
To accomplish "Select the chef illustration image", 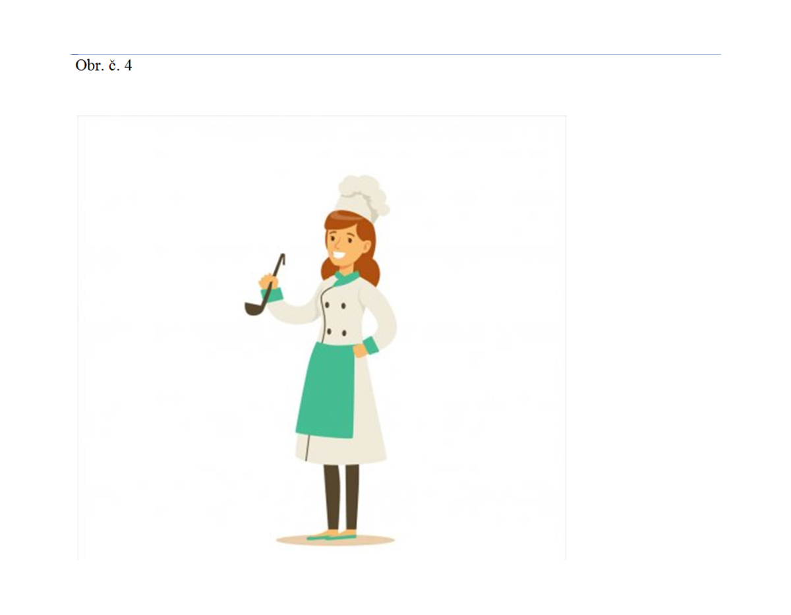I will pos(322,337).
